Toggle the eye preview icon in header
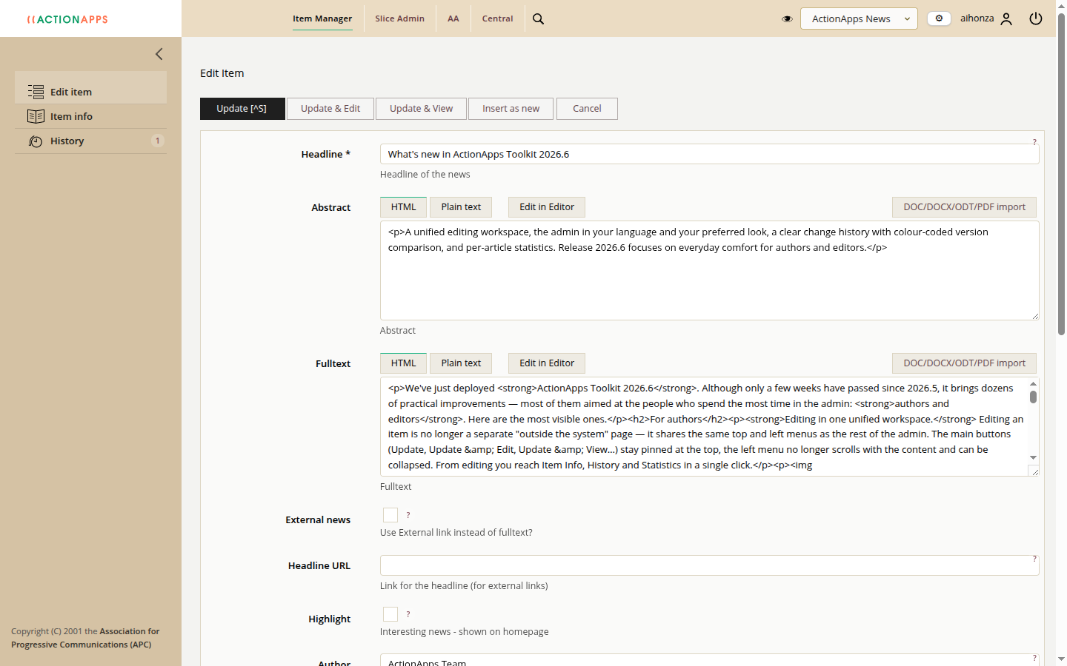 pyautogui.click(x=787, y=19)
